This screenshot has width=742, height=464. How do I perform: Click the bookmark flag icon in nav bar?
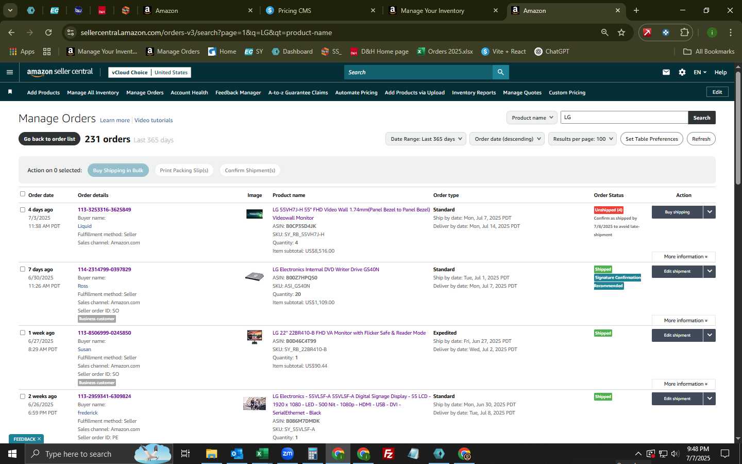[x=10, y=92]
